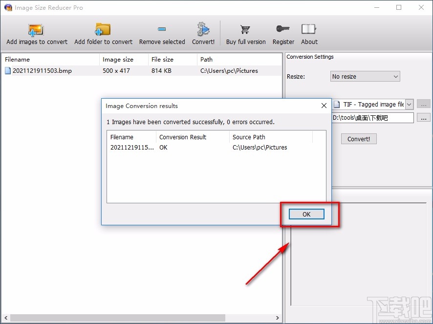The width and height of the screenshot is (433, 324).
Task: Click the C:\Users\pc\Pictures source path in dialog
Action: tap(260, 148)
